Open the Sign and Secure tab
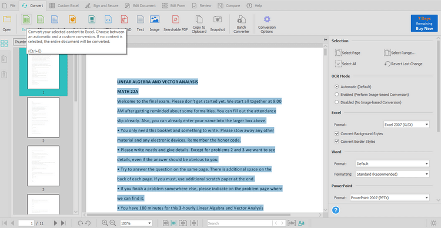The height and width of the screenshot is (228, 441). (x=102, y=6)
